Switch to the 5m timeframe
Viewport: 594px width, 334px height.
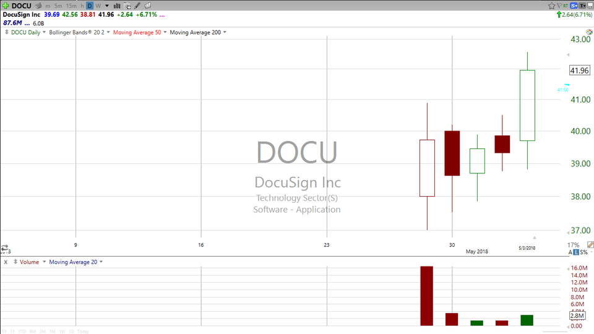click(x=58, y=6)
